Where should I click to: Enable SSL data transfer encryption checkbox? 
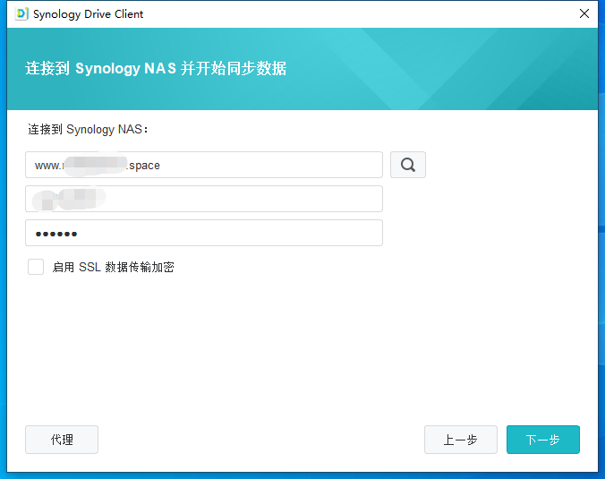tap(36, 267)
